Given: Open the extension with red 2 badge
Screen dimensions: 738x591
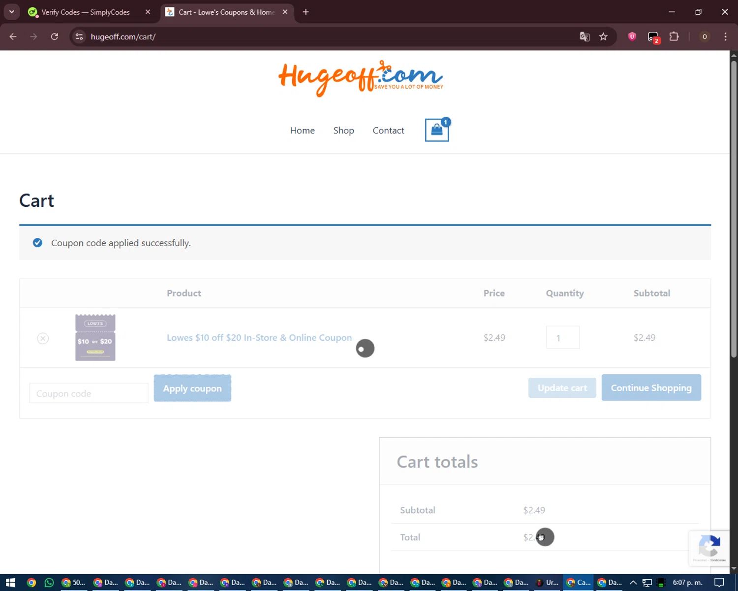Looking at the screenshot, I should coord(653,37).
